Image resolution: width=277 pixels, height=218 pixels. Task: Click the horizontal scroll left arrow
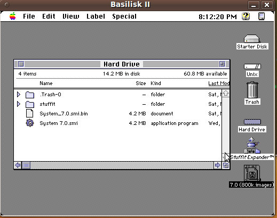point(18,165)
